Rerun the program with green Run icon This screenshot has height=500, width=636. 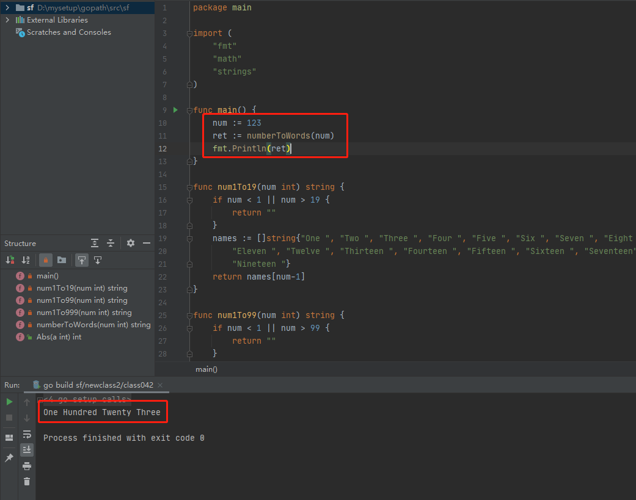9,402
